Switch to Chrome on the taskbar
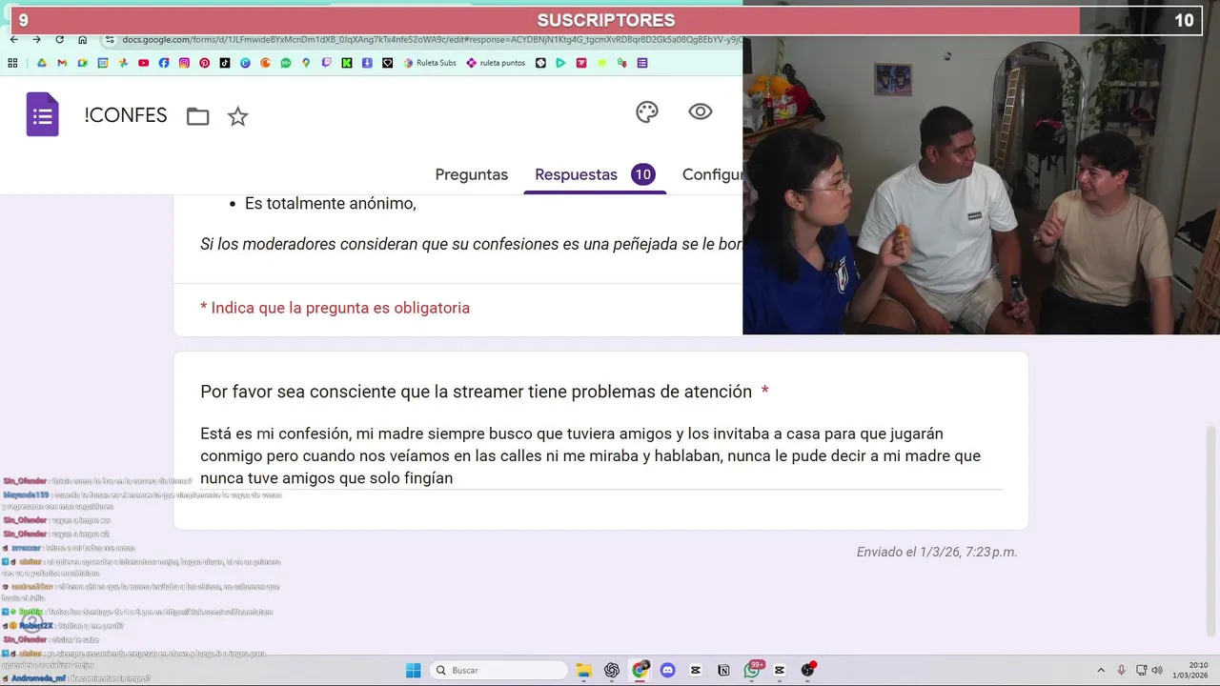 [x=640, y=670]
